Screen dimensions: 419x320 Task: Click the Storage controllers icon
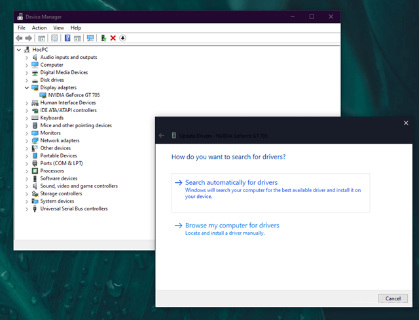point(35,193)
